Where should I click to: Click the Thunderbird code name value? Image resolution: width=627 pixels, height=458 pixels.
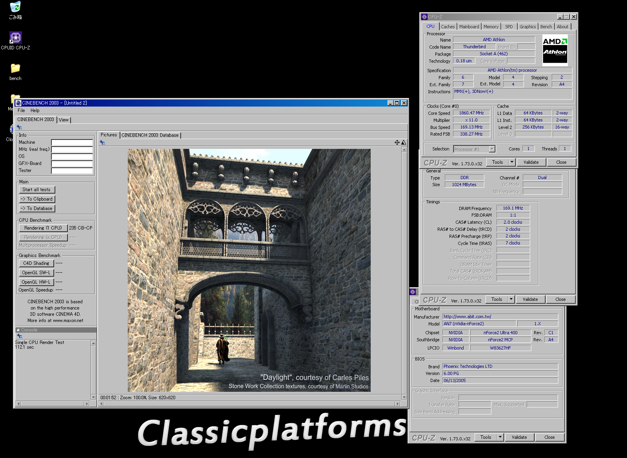(474, 47)
